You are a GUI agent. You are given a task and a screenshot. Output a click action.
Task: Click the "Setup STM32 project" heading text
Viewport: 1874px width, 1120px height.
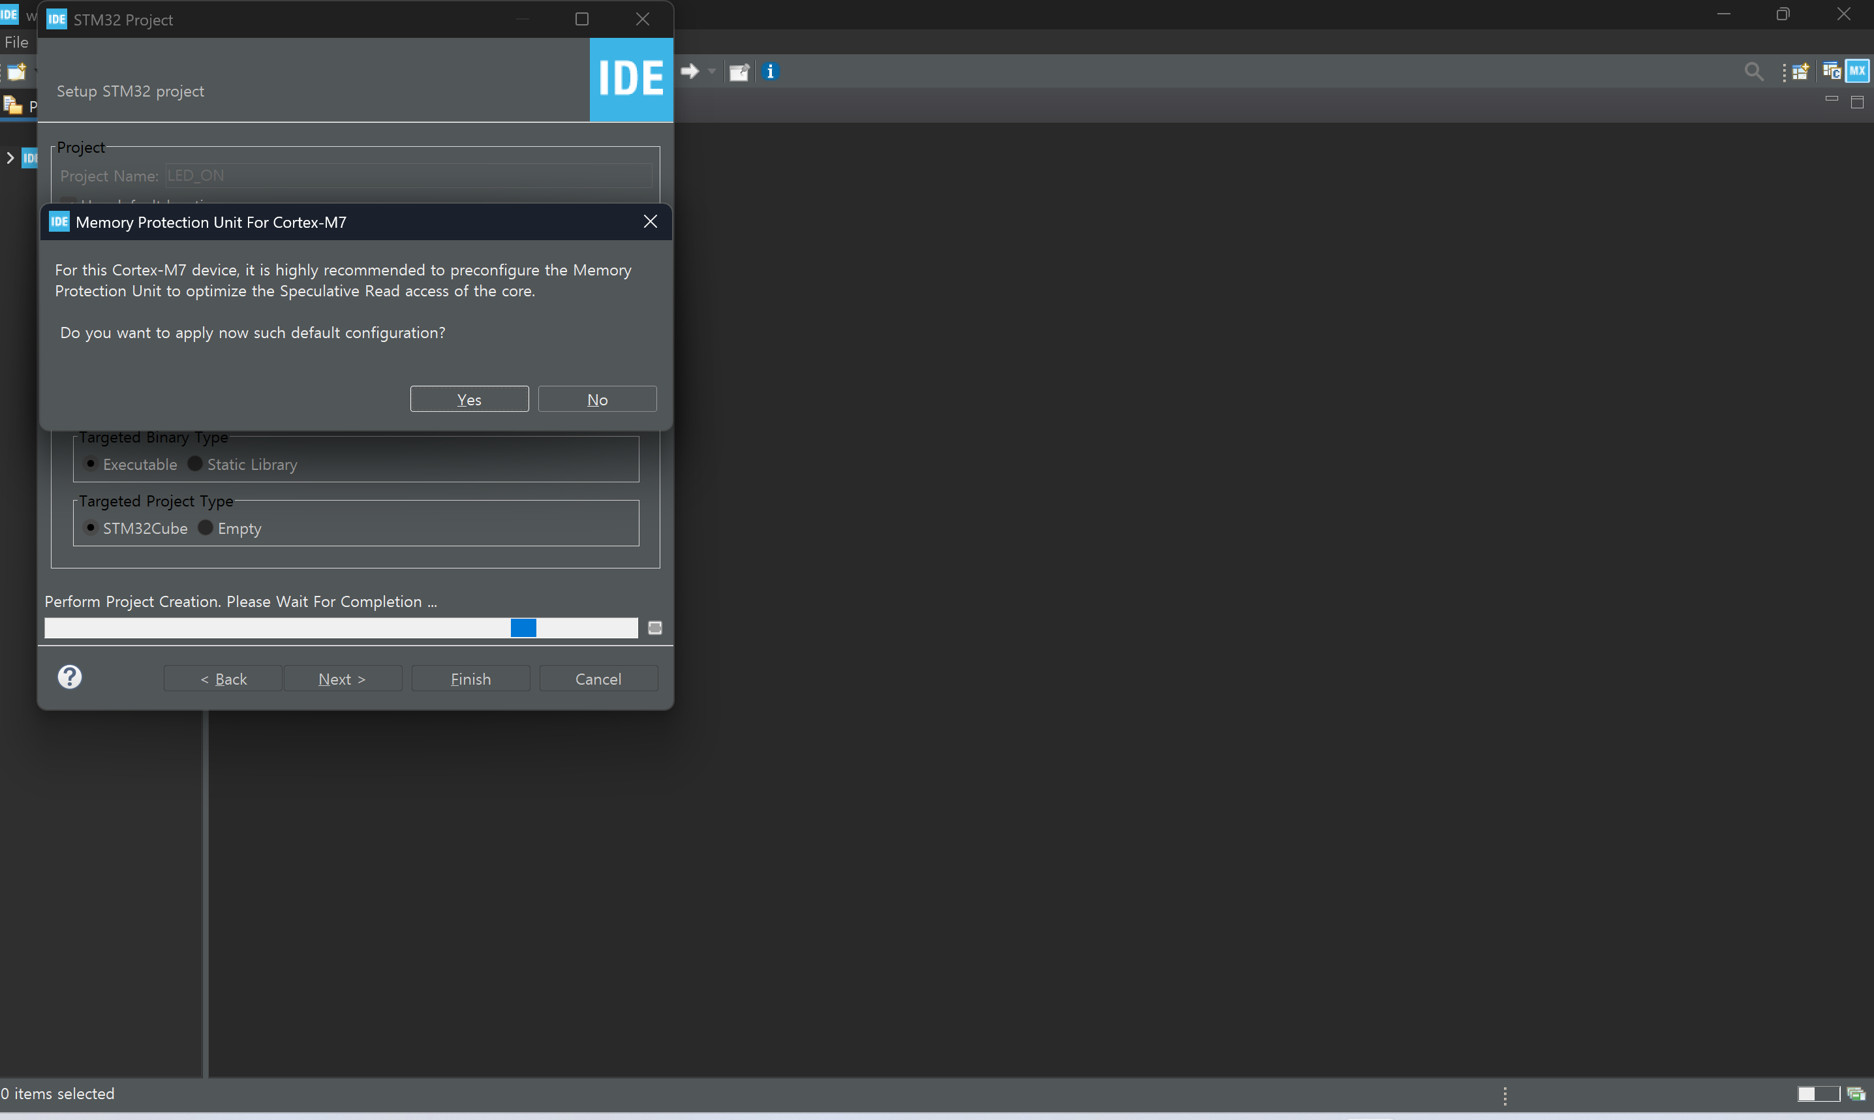coord(131,91)
